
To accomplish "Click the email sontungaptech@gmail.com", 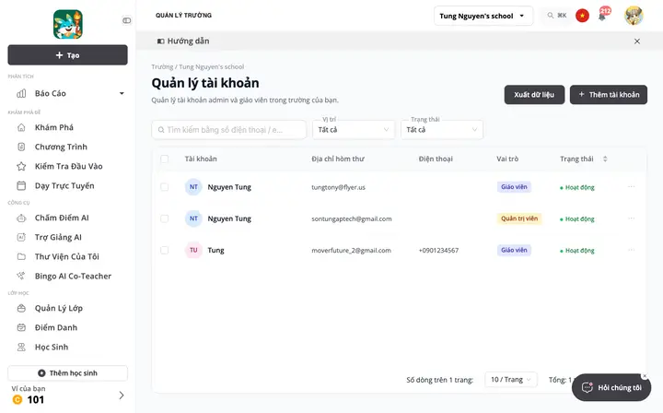I will (x=352, y=218).
